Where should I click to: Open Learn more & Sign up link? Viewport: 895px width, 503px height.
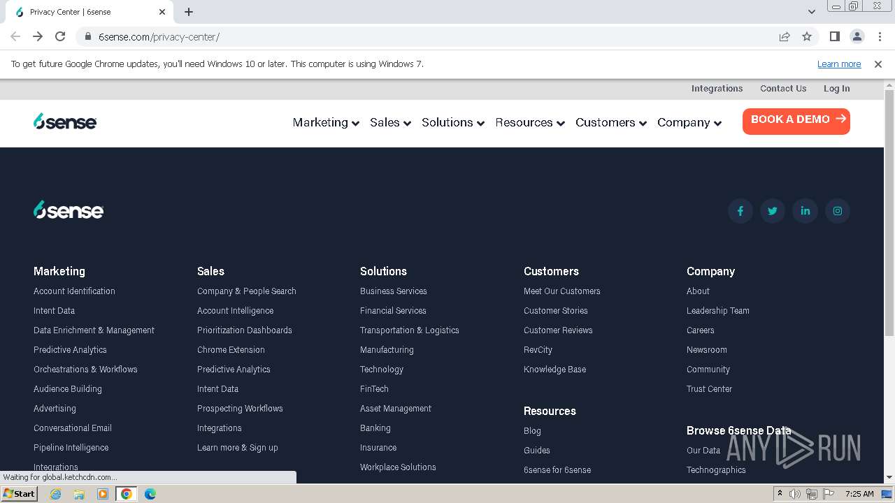(238, 448)
